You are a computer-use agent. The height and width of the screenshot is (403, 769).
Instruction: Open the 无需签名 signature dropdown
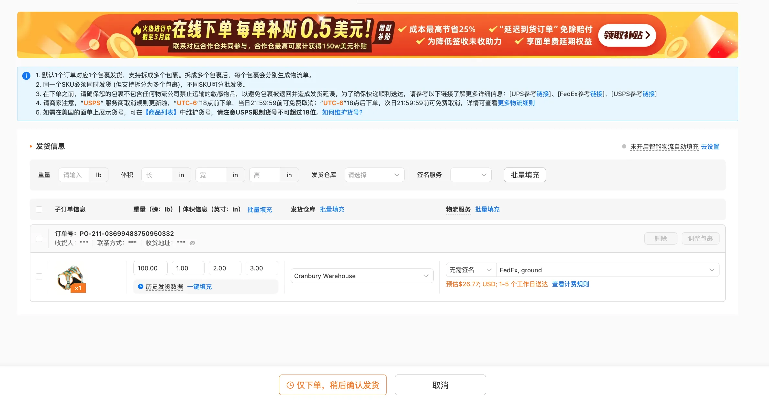[470, 270]
